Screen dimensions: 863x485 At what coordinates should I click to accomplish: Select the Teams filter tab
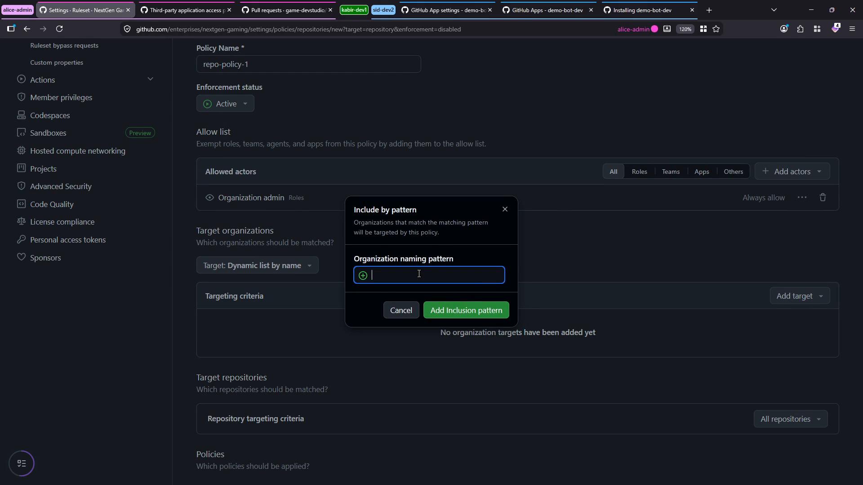pos(671,172)
